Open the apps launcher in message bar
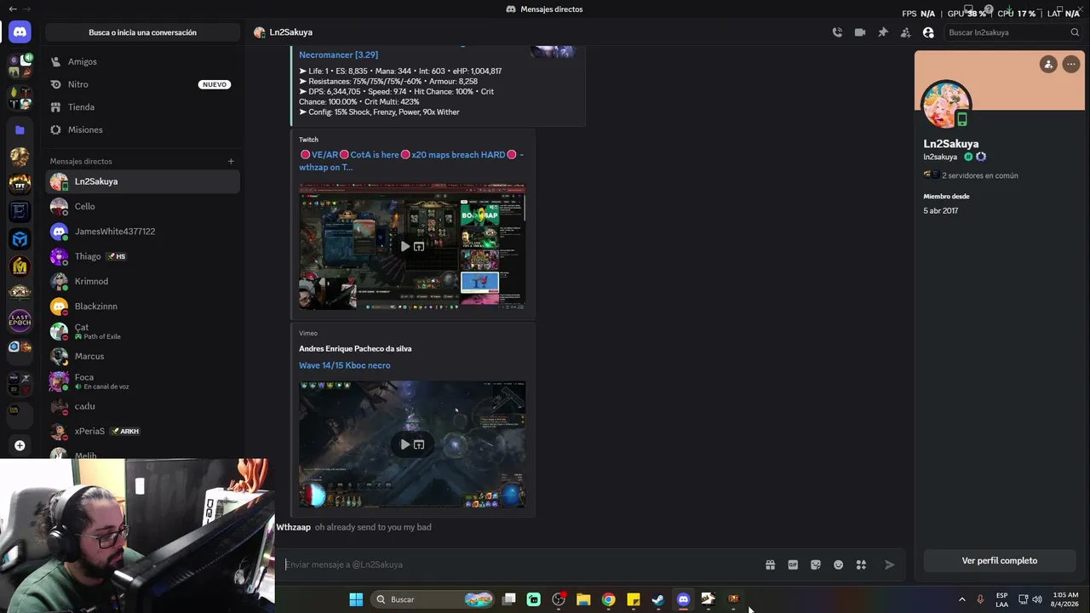The image size is (1090, 613). [x=861, y=564]
